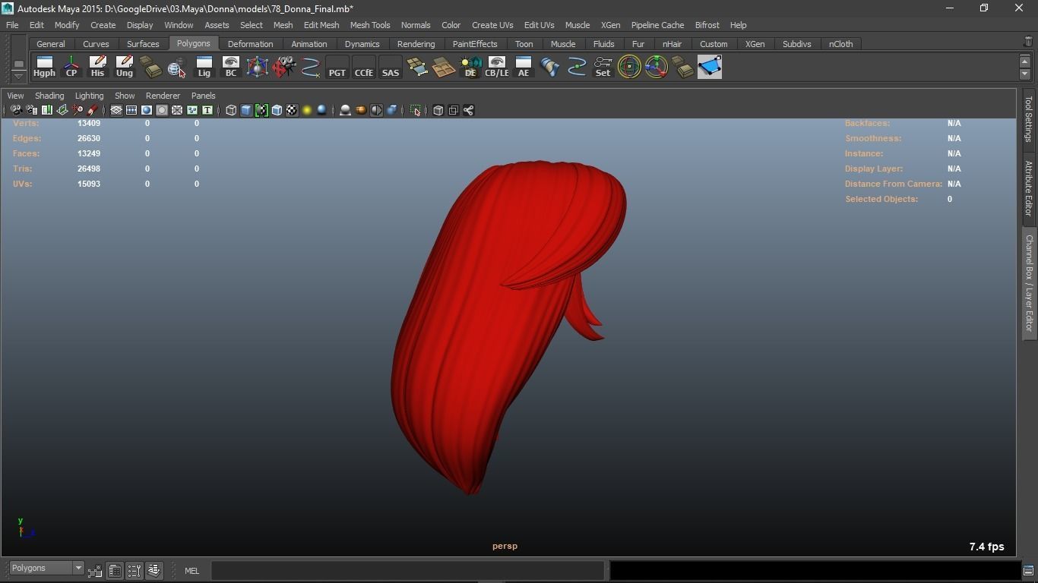The width and height of the screenshot is (1038, 583).
Task: Switch to the nHair shelf tab
Action: point(672,44)
